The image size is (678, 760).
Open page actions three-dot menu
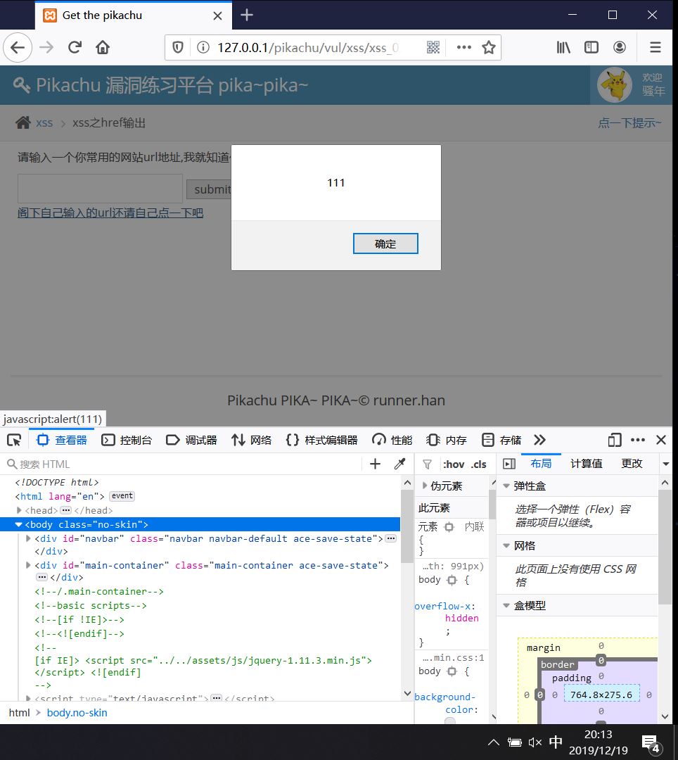click(x=464, y=48)
